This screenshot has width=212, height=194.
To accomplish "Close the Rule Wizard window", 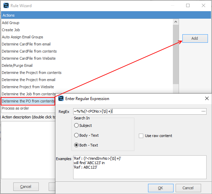I will pos(203,5).
